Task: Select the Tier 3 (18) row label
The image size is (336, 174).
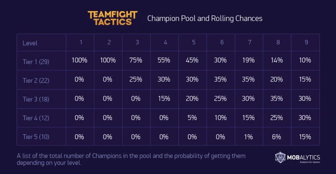Action: pyautogui.click(x=36, y=99)
